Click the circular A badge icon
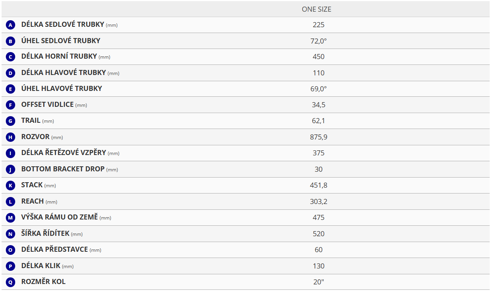The image size is (492, 291). pyautogui.click(x=11, y=25)
